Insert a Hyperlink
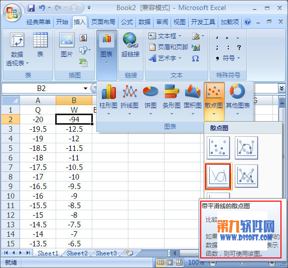288x268 pixels. 130,45
